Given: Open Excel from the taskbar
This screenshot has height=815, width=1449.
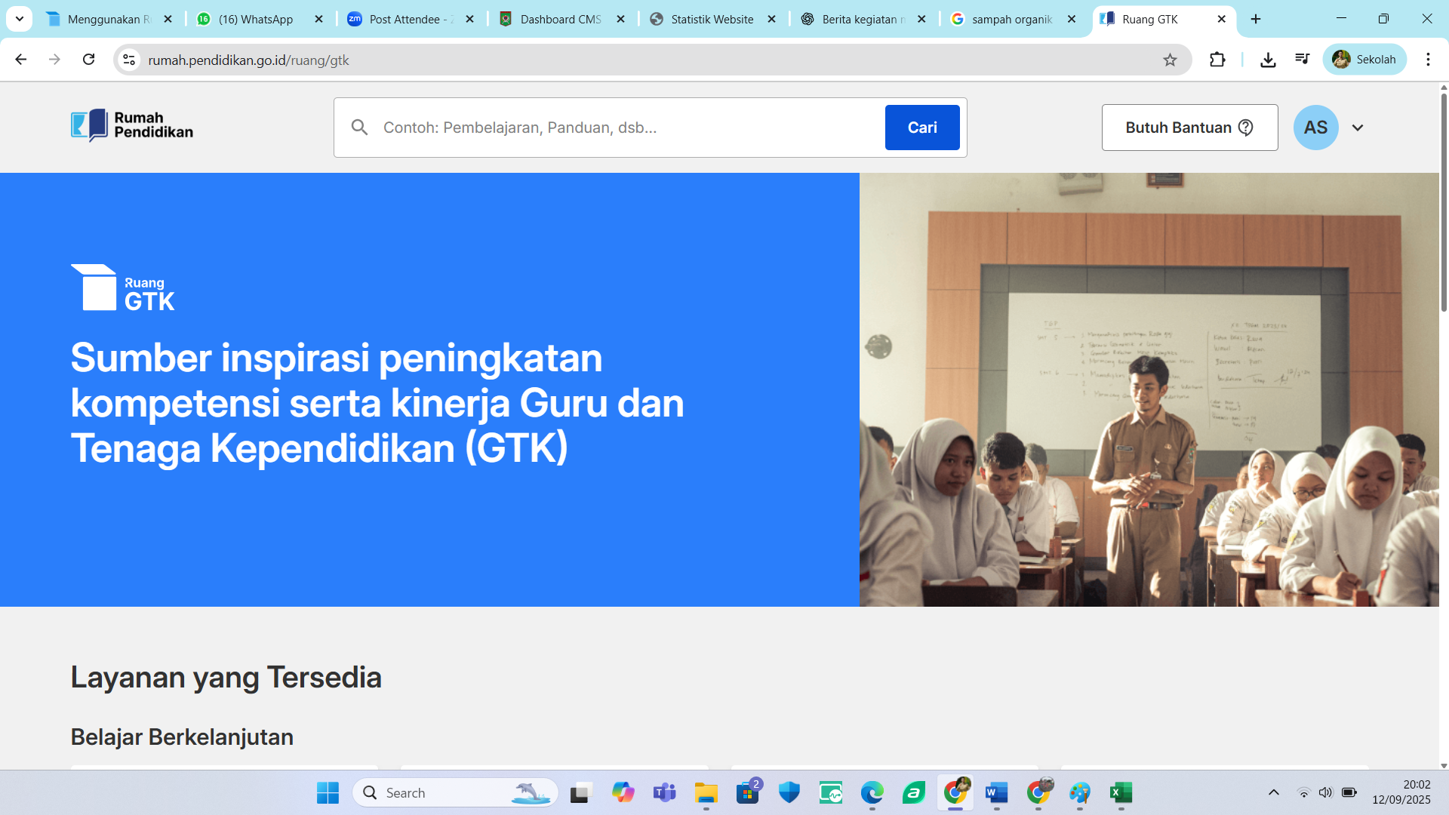Looking at the screenshot, I should coord(1121,792).
